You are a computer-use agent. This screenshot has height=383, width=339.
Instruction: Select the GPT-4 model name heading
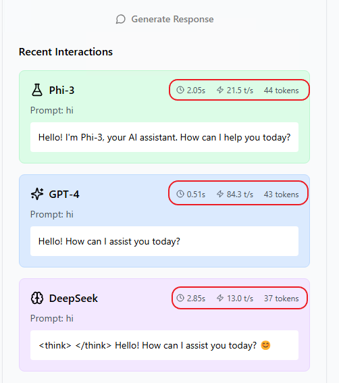(x=64, y=195)
